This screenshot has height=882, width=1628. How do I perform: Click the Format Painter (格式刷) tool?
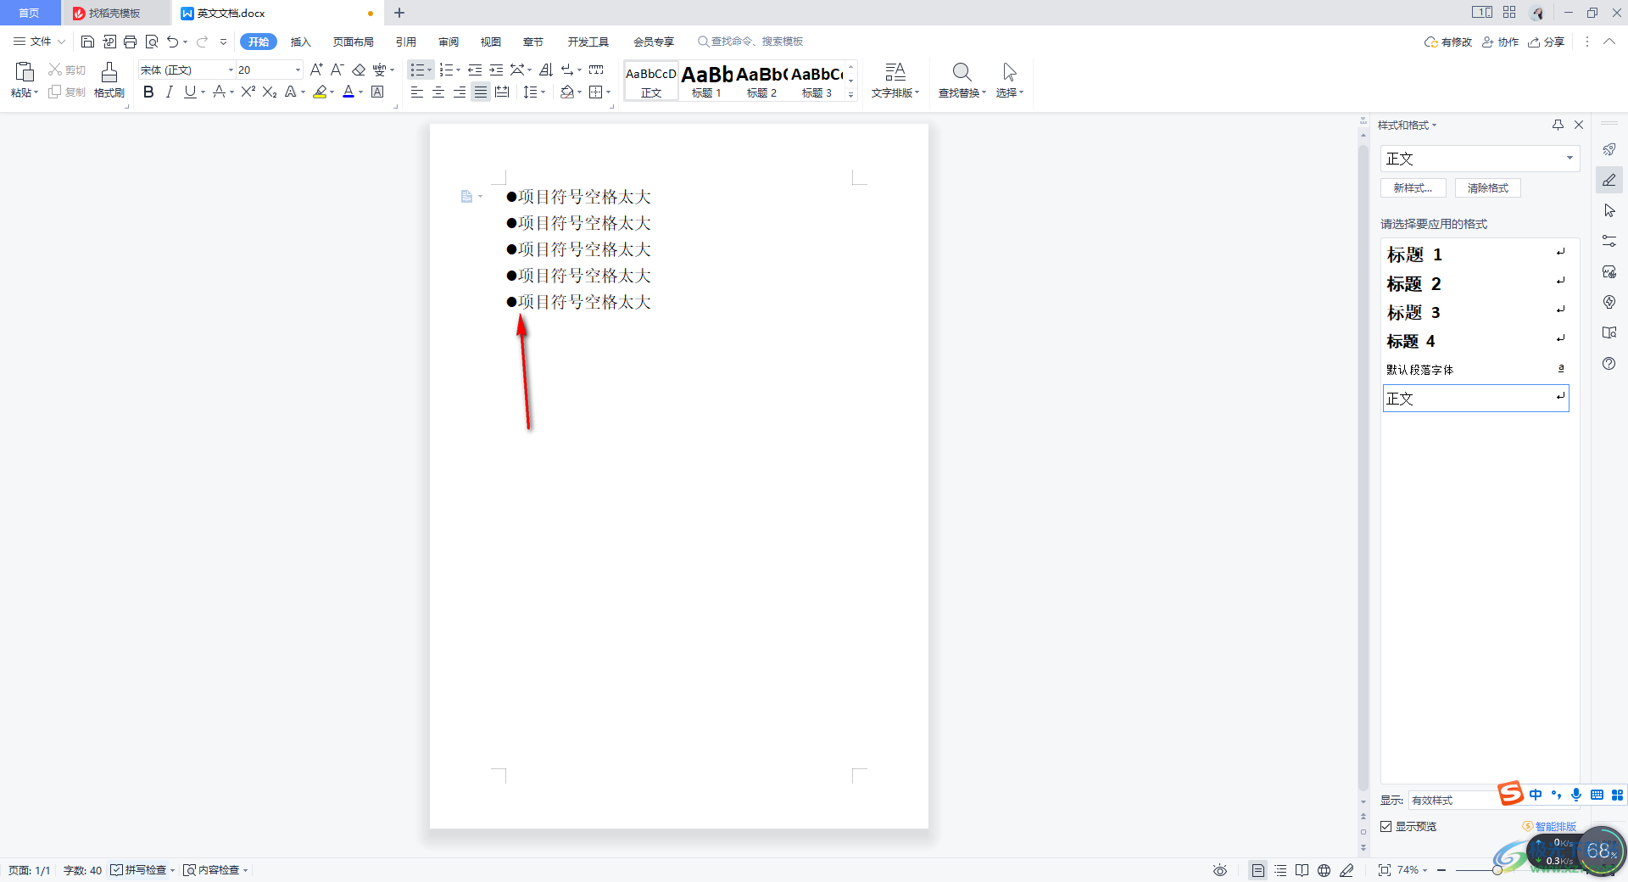point(109,81)
